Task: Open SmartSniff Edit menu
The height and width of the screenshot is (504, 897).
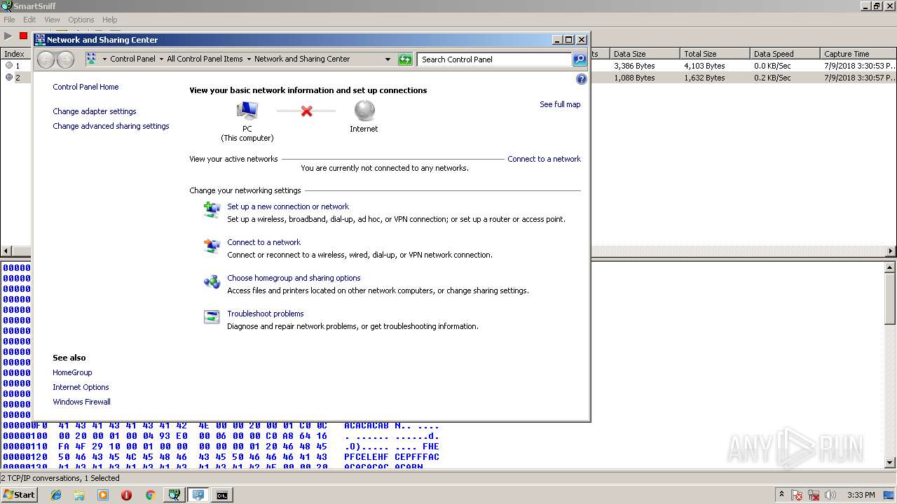Action: (29, 20)
